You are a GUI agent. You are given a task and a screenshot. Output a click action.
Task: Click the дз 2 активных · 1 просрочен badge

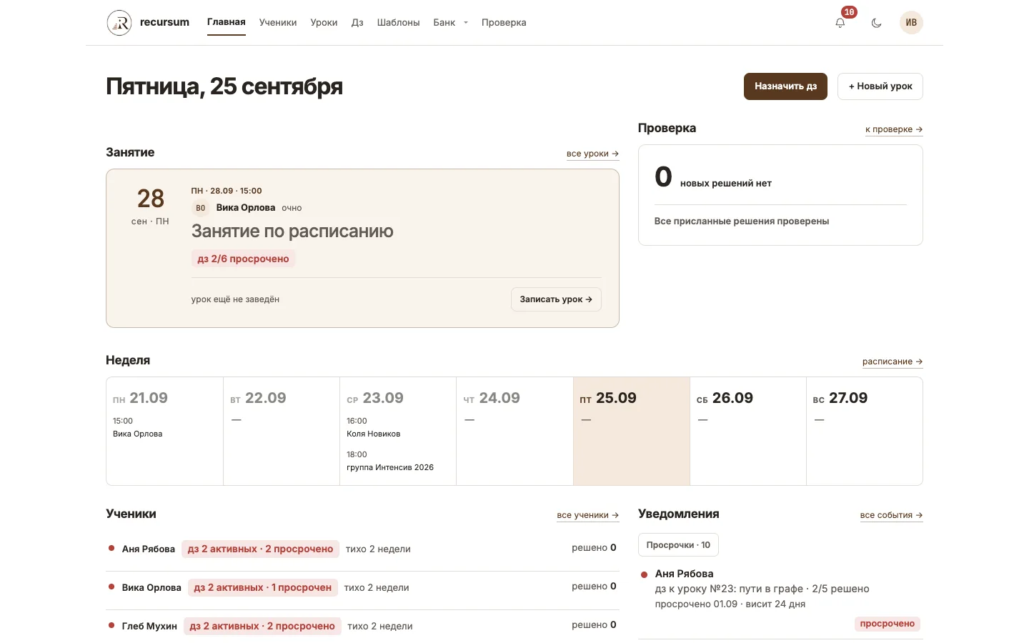tap(262, 587)
